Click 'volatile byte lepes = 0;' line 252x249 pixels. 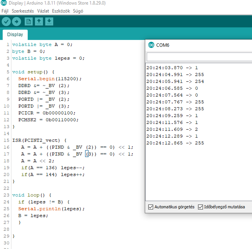(x=48, y=58)
